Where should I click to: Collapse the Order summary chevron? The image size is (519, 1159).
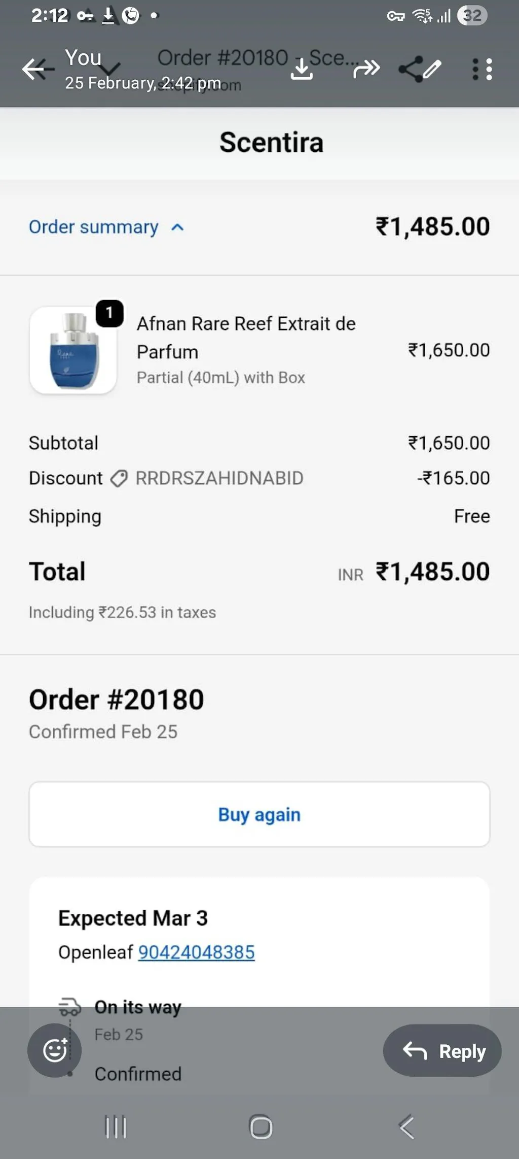(177, 227)
